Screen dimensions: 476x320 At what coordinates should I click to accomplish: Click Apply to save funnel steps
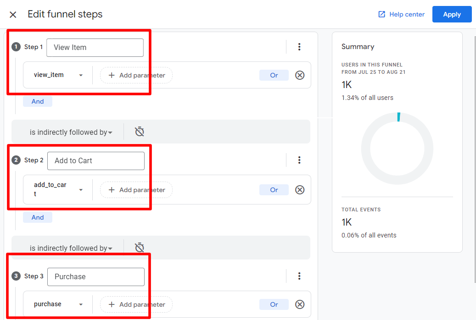click(452, 14)
